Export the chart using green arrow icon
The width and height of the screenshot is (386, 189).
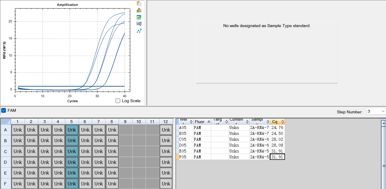(139, 17)
